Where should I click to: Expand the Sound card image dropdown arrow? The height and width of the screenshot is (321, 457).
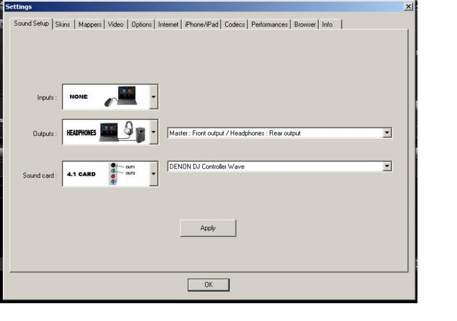[x=154, y=174]
